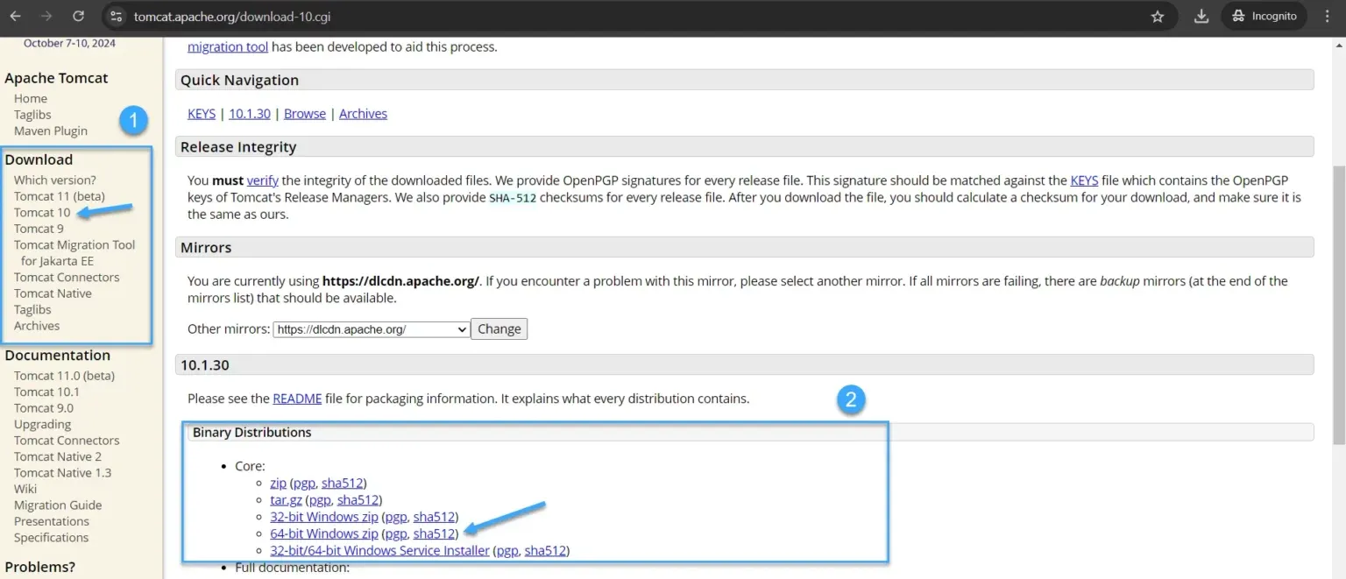Image resolution: width=1346 pixels, height=579 pixels.
Task: Open Tomcat Migration Tool for Jakarta EE
Action: [74, 253]
